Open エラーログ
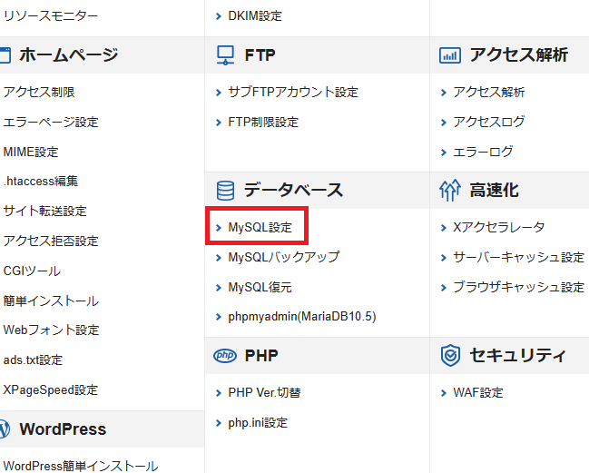The width and height of the screenshot is (589, 473). pyautogui.click(x=483, y=152)
